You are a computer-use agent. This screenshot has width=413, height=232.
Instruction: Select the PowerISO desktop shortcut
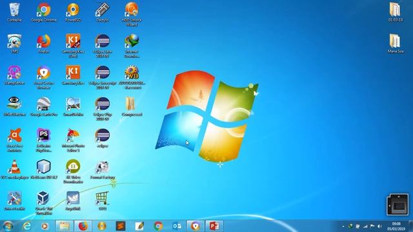(x=73, y=12)
